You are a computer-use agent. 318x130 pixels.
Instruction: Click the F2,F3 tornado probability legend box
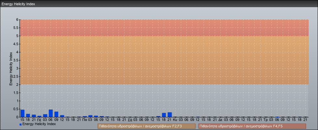tap(146, 126)
